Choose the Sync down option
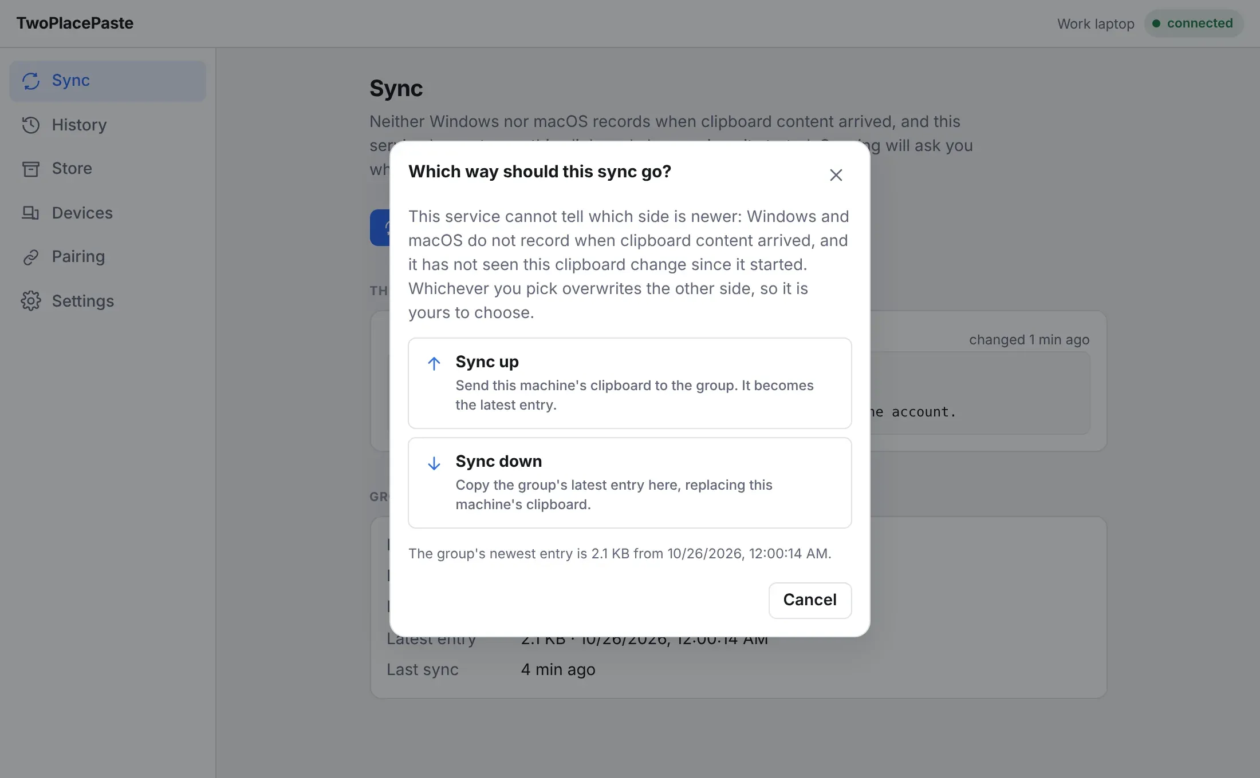The width and height of the screenshot is (1260, 778). [629, 483]
